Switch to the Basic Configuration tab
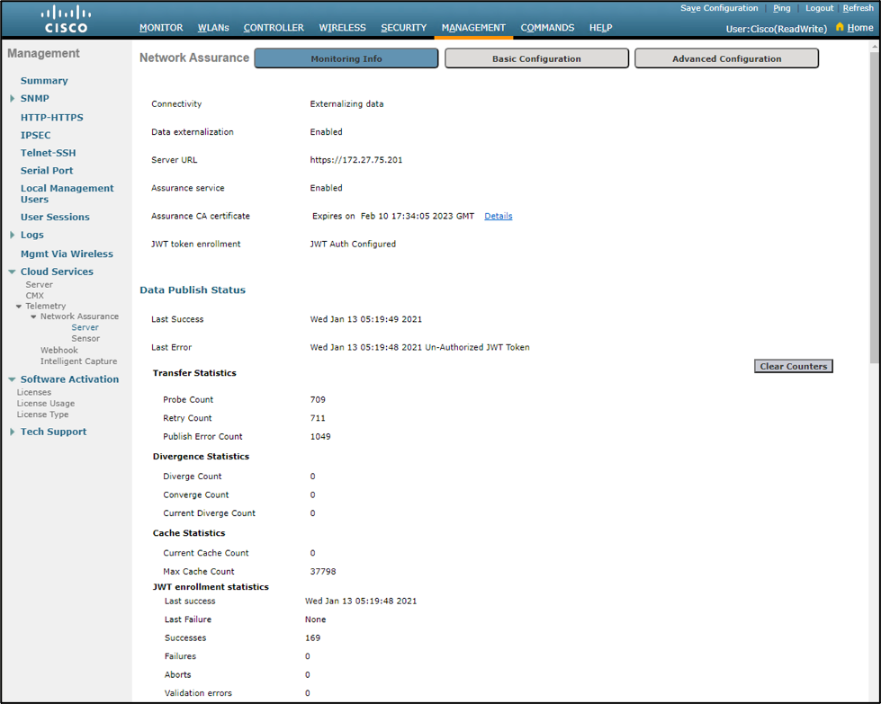The height and width of the screenshot is (704, 881). point(536,58)
